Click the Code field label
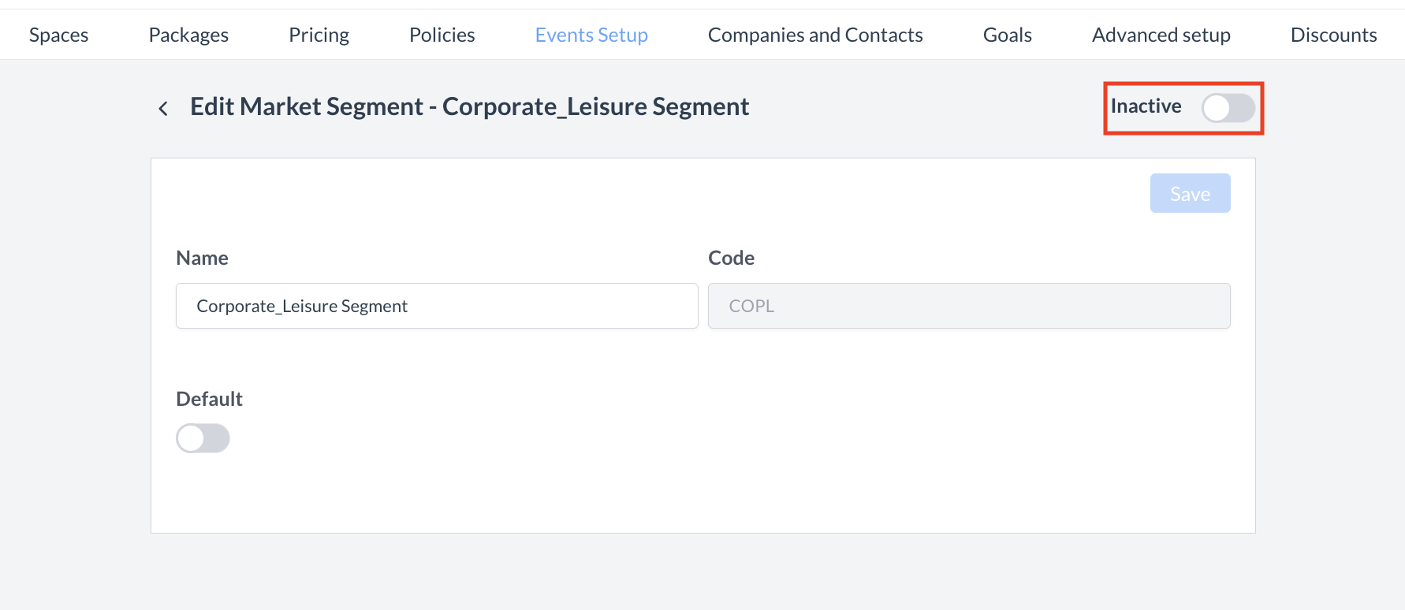The height and width of the screenshot is (610, 1405). [731, 258]
